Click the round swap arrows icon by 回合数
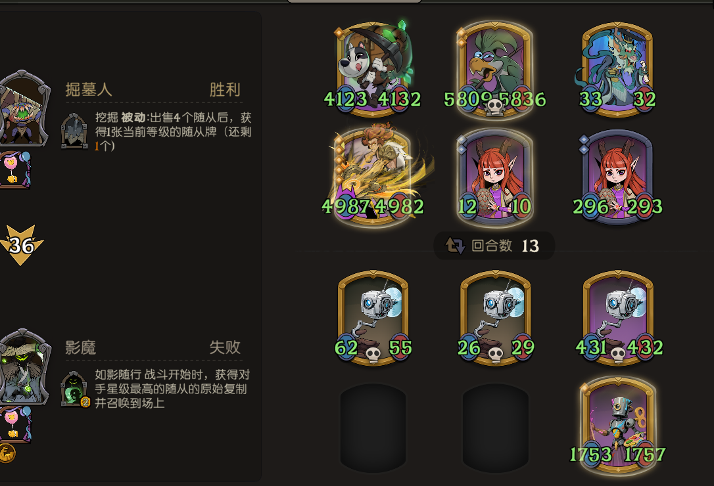The width and height of the screenshot is (714, 486). point(454,246)
